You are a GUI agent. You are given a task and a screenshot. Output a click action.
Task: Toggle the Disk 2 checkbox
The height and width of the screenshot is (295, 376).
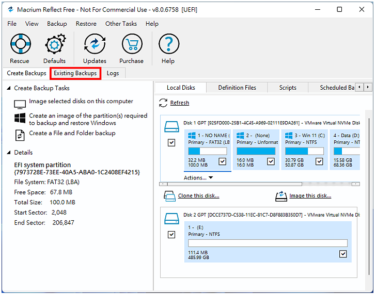(x=171, y=235)
